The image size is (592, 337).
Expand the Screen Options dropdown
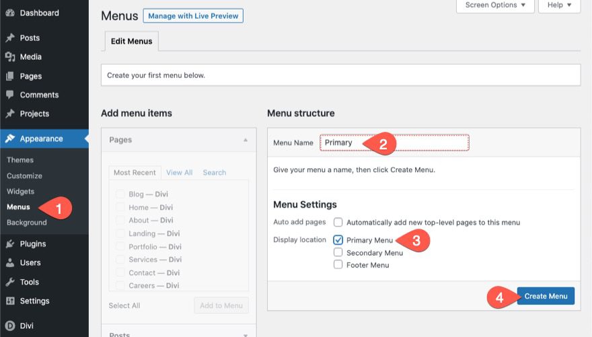point(495,5)
